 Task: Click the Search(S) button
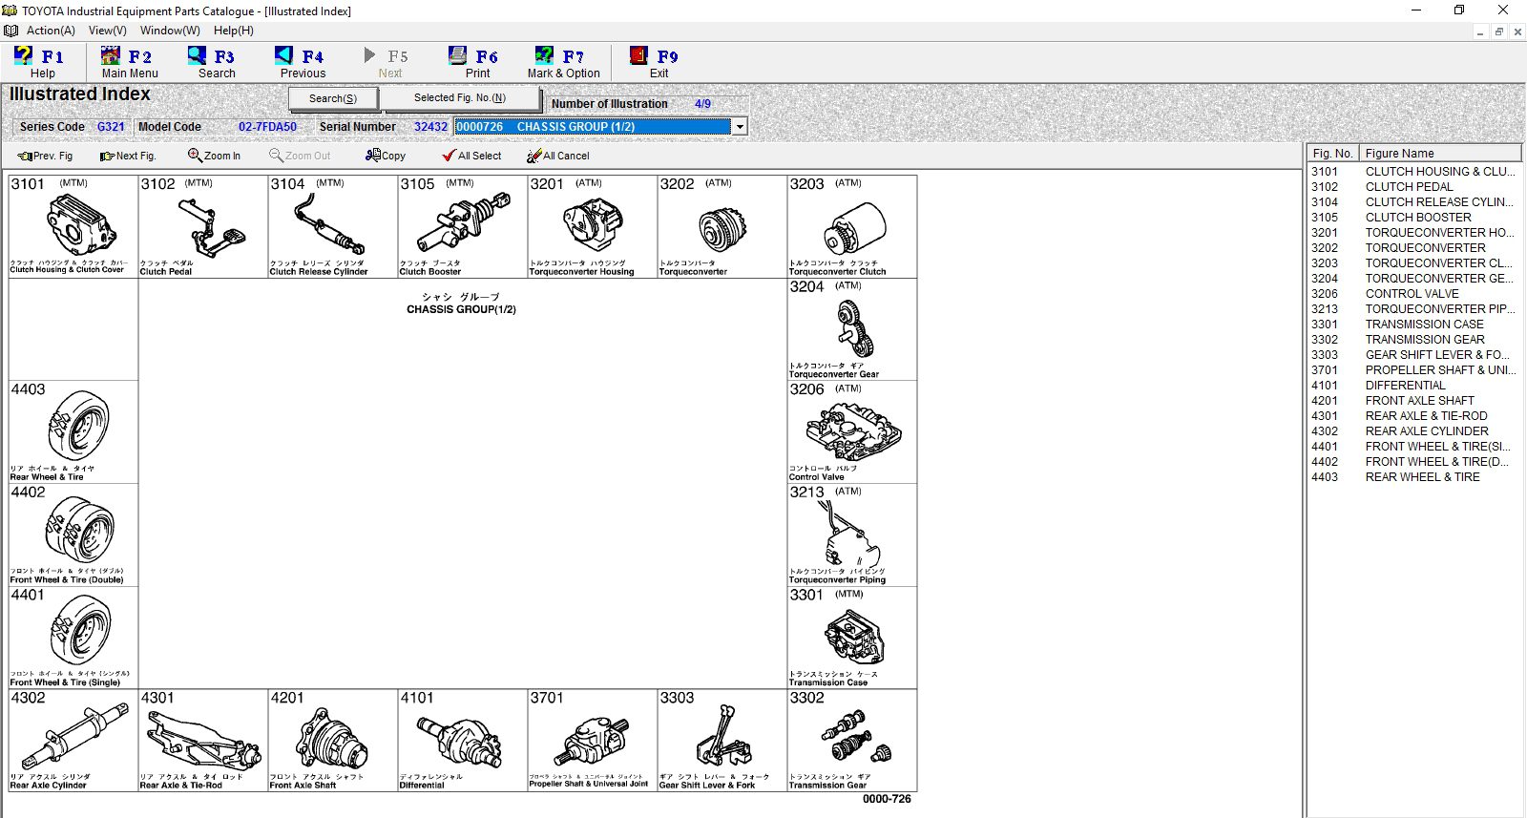pos(333,98)
